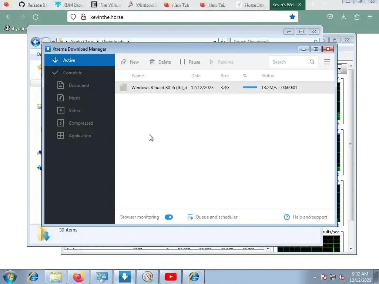
Task: Sort downloads by Name column
Action: coord(138,76)
